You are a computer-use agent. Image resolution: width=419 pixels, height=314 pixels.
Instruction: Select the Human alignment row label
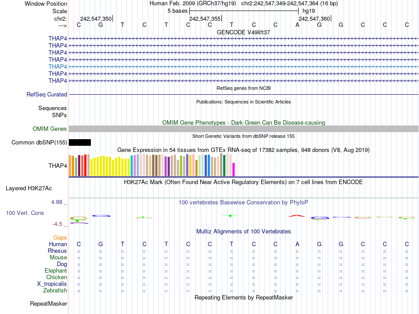click(58, 244)
